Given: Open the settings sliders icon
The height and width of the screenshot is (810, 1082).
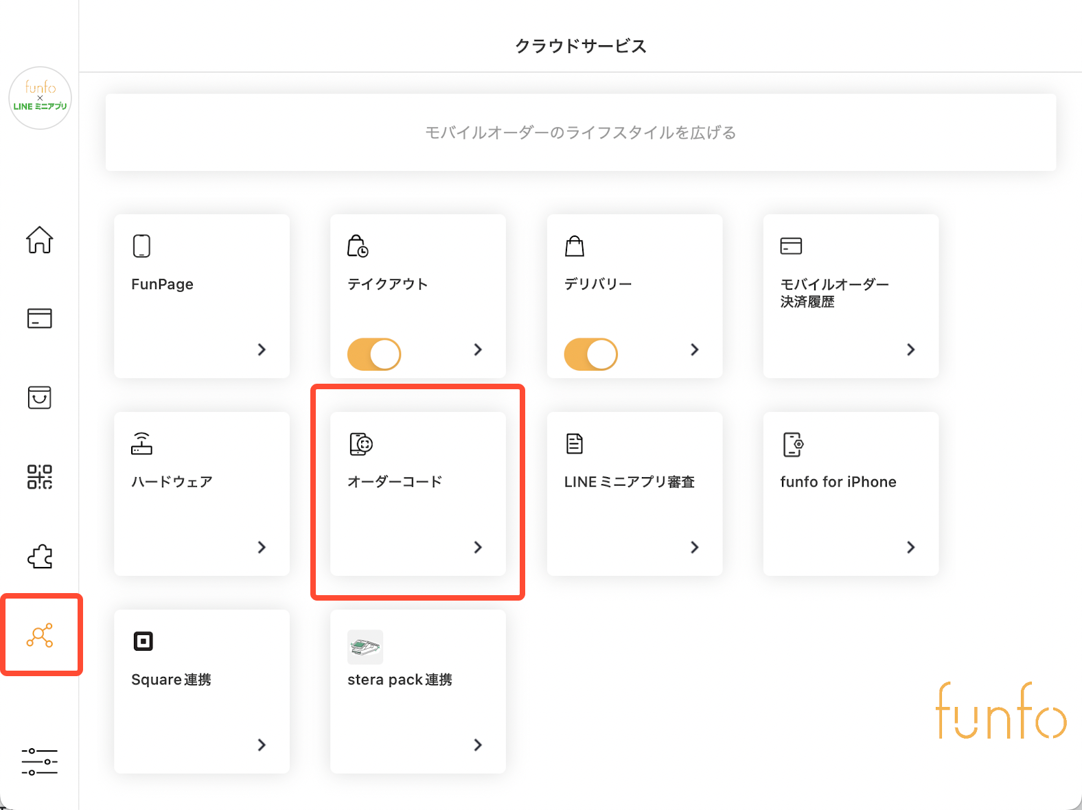Looking at the screenshot, I should [x=39, y=762].
